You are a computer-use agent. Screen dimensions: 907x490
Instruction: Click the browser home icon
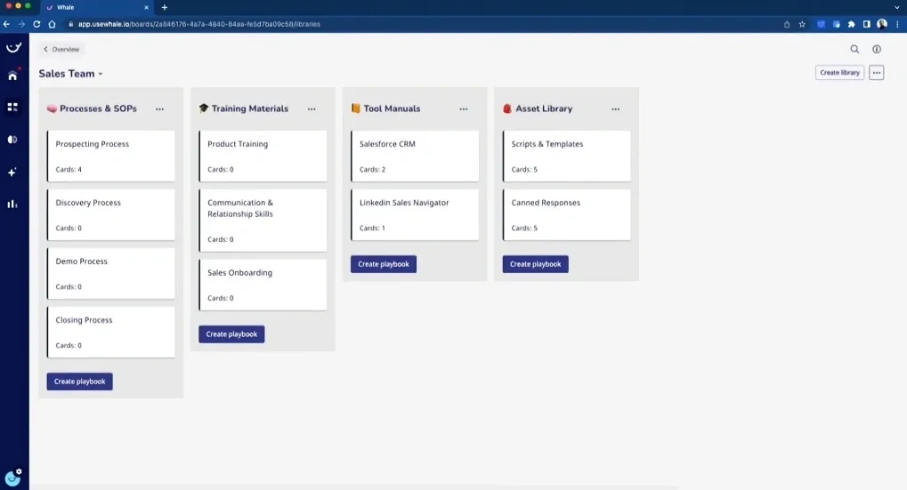click(x=52, y=24)
